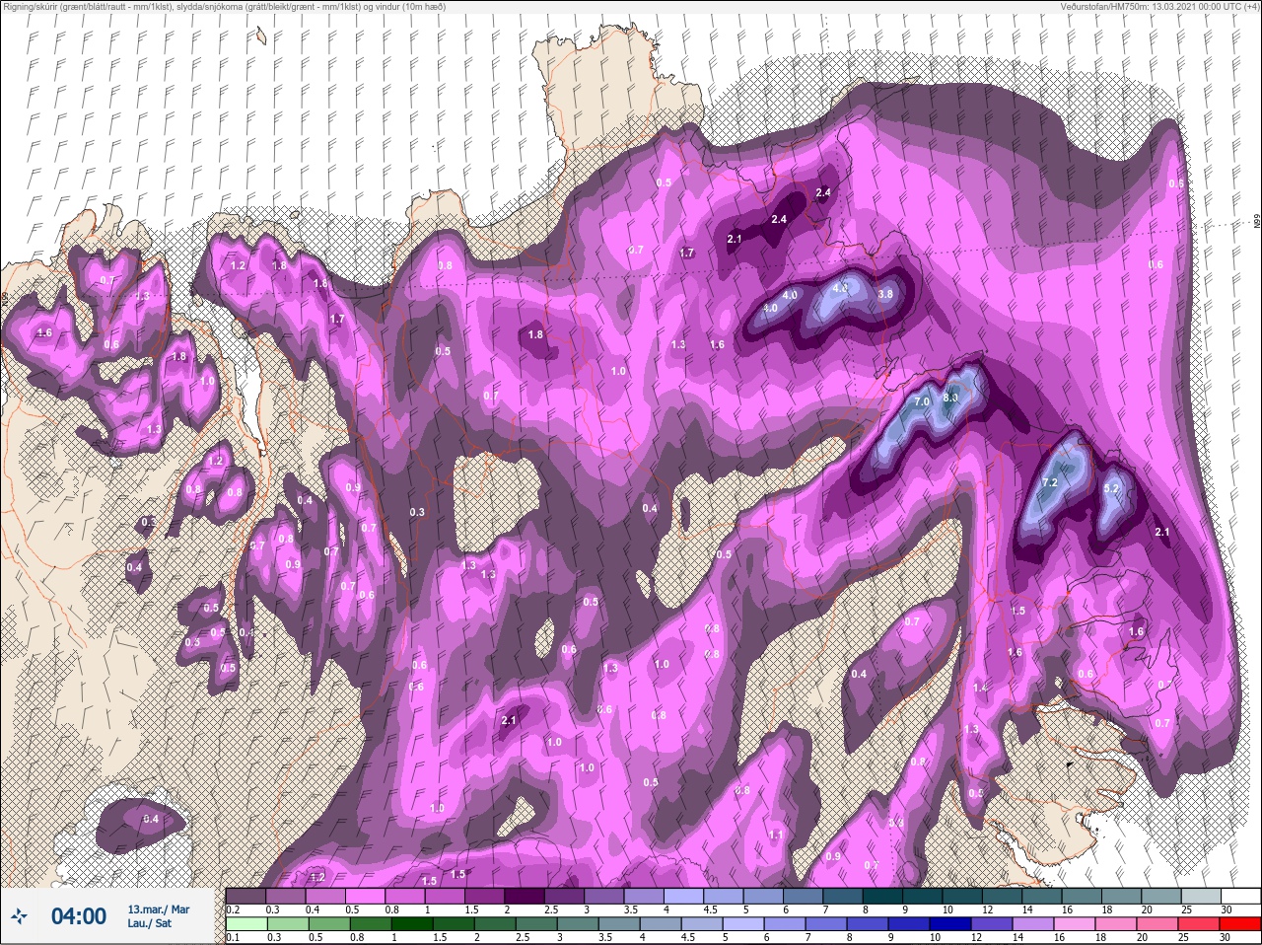Click the 0.2 label on the snow legend
1262x945 pixels.
point(233,909)
